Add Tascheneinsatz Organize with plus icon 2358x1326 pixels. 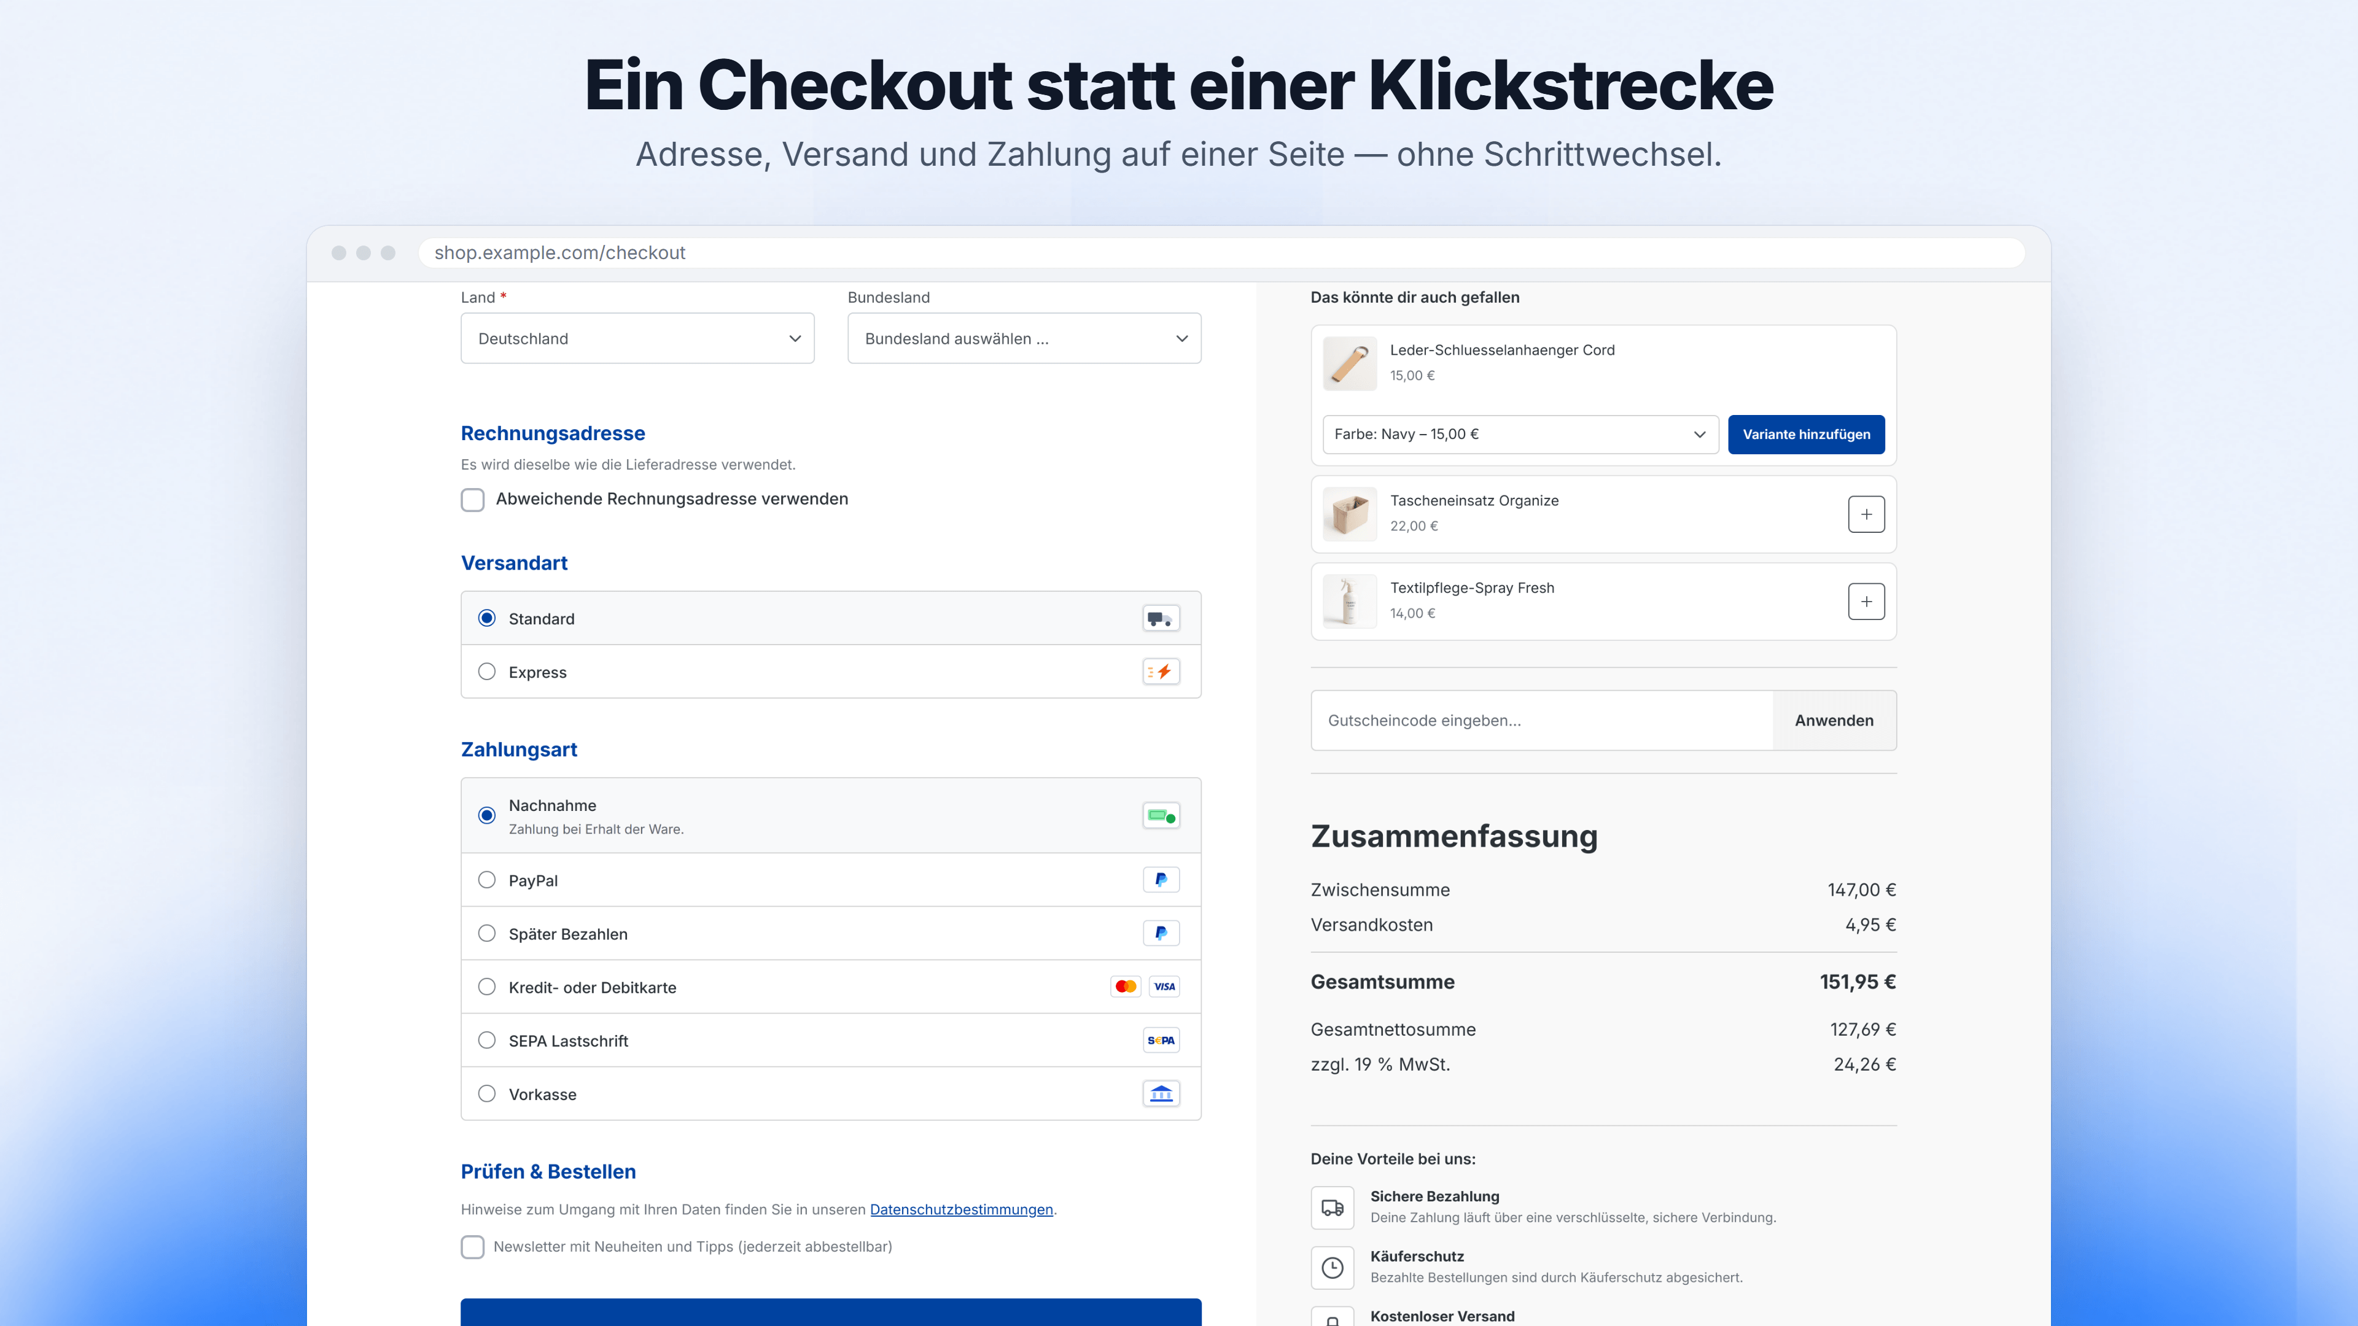tap(1866, 514)
